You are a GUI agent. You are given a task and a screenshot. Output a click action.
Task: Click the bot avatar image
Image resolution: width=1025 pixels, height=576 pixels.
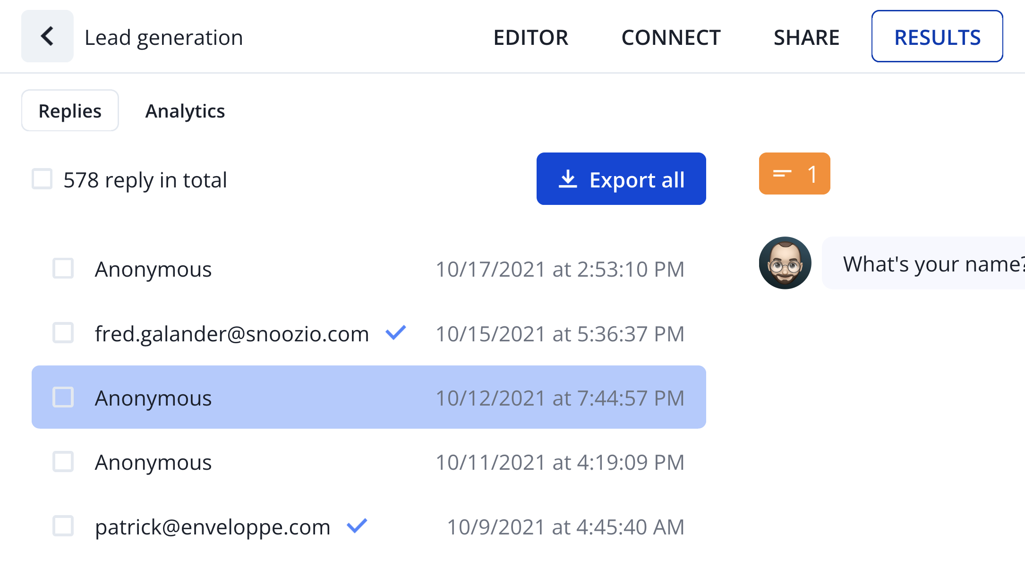point(785,263)
